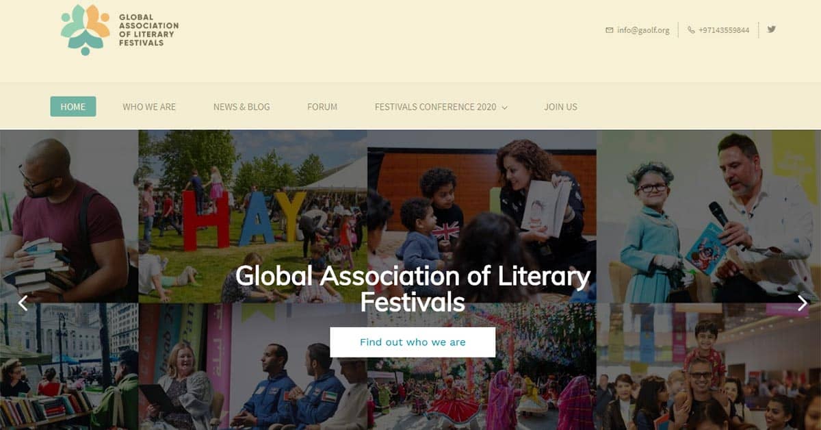
Task: Click the hero heading Global Association of Literary Festivals
Action: point(413,288)
